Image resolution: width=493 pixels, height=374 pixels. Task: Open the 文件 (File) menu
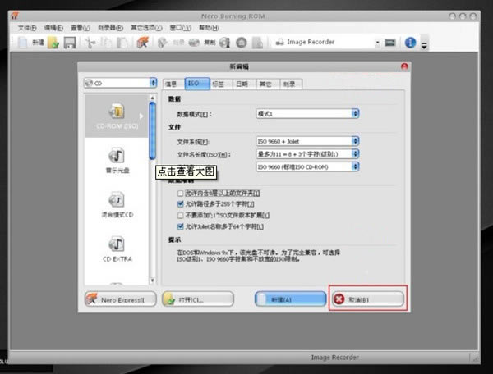coord(25,28)
